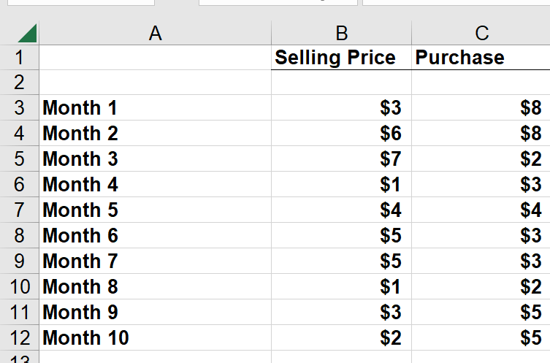Image resolution: width=550 pixels, height=363 pixels.
Task: Select the Month 1 cell
Action: [x=155, y=107]
